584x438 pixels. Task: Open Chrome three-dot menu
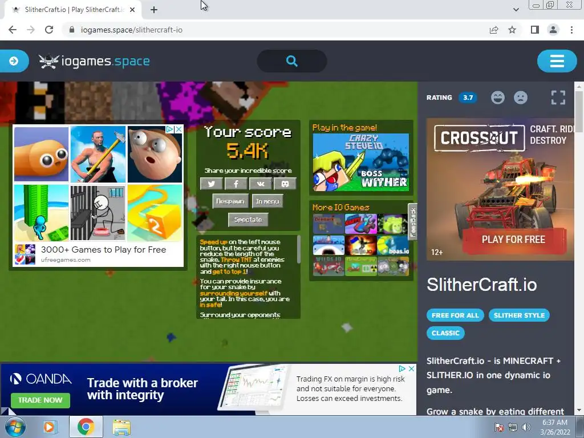[x=571, y=30]
